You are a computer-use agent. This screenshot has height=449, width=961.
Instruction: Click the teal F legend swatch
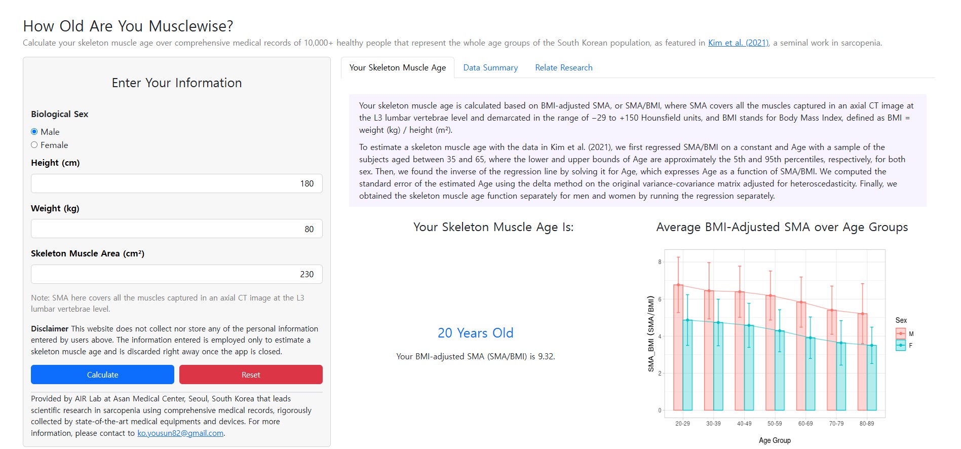click(900, 346)
